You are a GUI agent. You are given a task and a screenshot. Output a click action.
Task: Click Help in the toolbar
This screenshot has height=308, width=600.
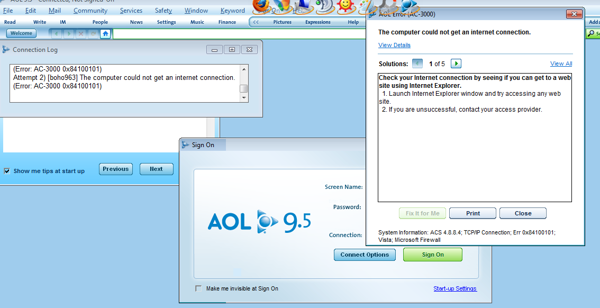click(x=353, y=22)
